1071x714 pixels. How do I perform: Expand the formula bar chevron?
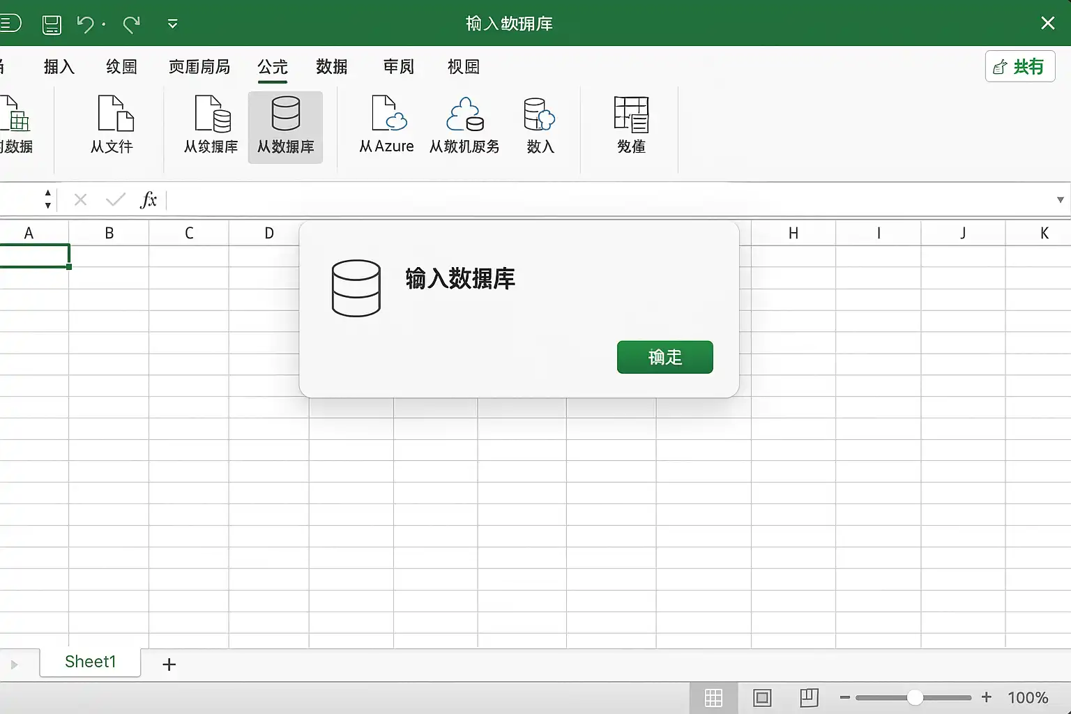[1060, 200]
